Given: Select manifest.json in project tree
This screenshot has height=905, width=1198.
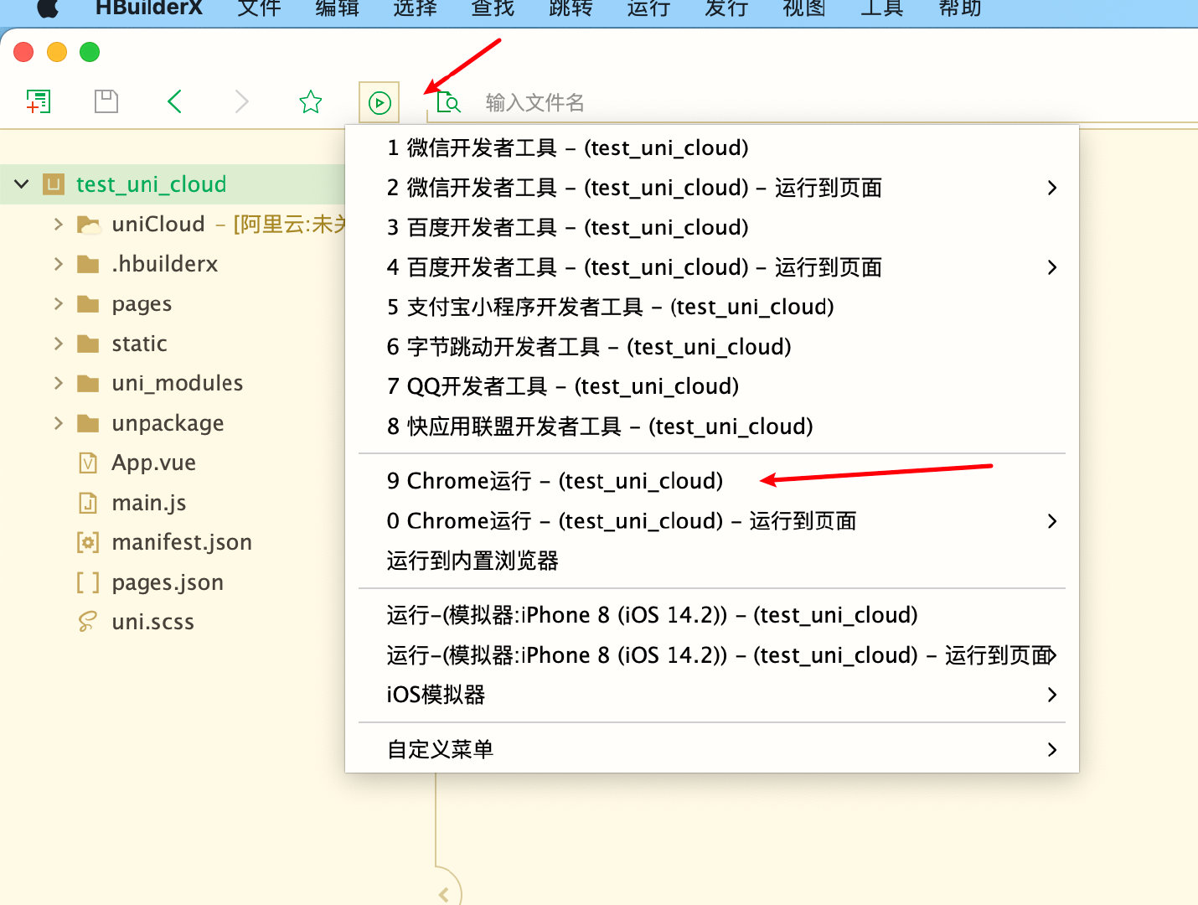Looking at the screenshot, I should [x=182, y=542].
